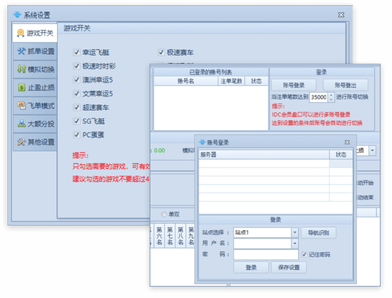Click the 密码 input field
392x298 pixels.
(266, 254)
